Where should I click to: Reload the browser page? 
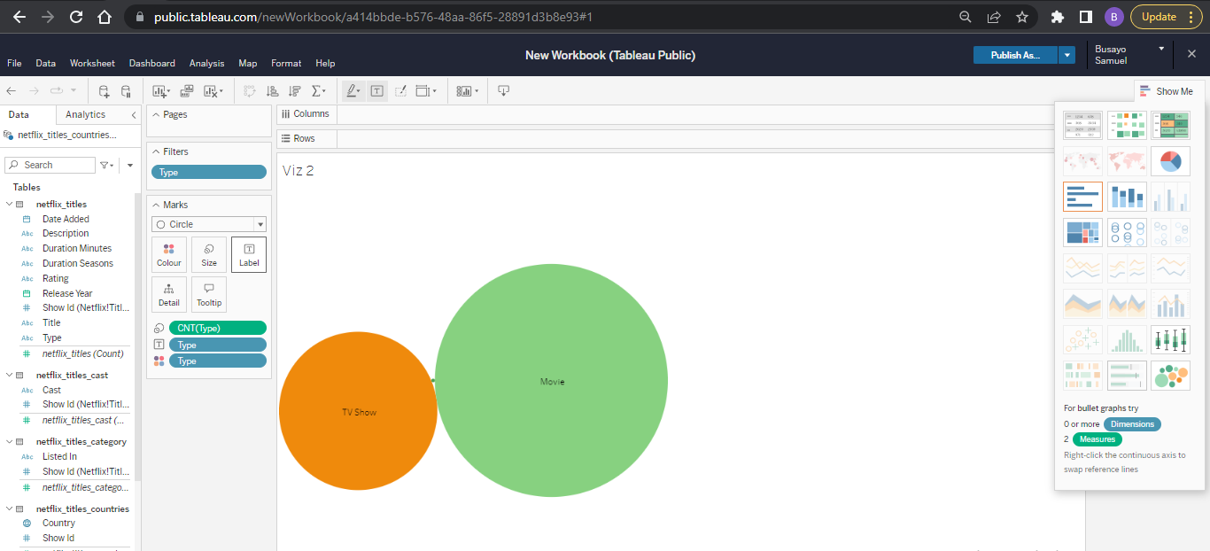coord(76,17)
